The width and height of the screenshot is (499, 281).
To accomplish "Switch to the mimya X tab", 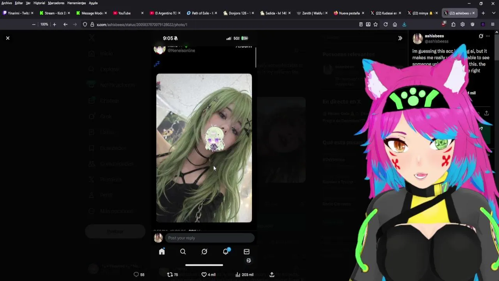I will pos(423,13).
